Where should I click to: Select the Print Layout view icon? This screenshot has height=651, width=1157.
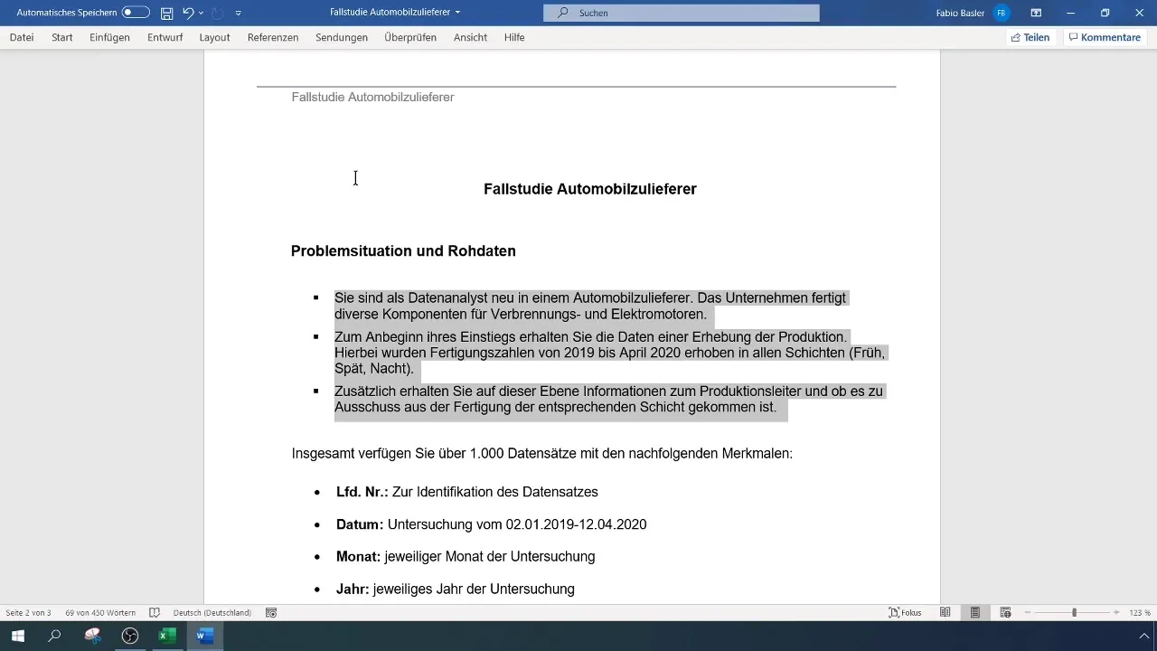pyautogui.click(x=975, y=612)
